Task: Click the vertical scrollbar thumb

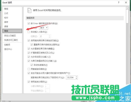Action: 127,16
